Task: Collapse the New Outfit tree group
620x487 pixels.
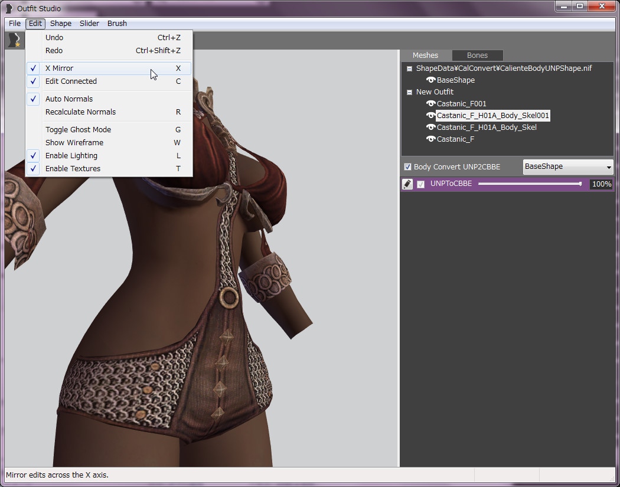Action: pyautogui.click(x=409, y=92)
